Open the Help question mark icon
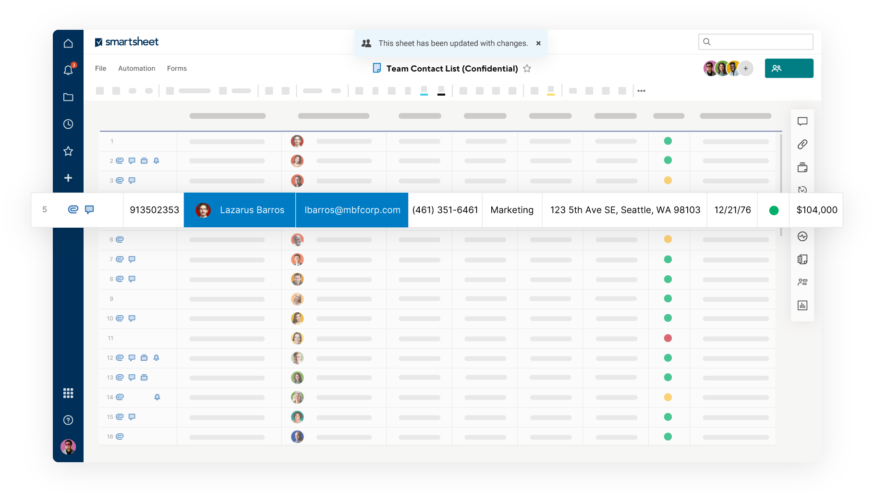Screen dimensions: 874x492 (x=68, y=420)
